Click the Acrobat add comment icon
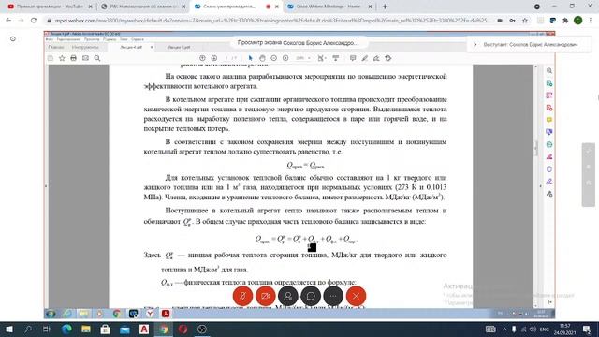599x337 pixels. [x=353, y=58]
